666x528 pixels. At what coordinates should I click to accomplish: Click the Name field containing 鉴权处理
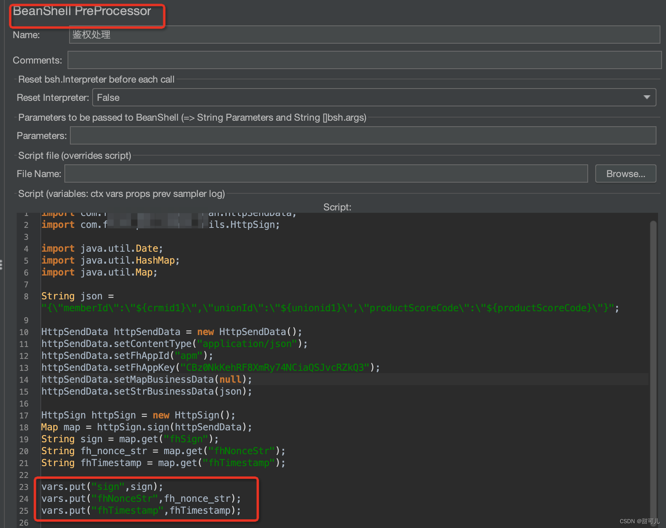[x=364, y=35]
